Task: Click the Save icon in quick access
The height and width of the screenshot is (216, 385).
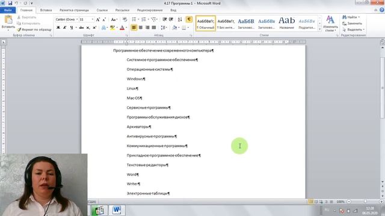Action: point(10,3)
